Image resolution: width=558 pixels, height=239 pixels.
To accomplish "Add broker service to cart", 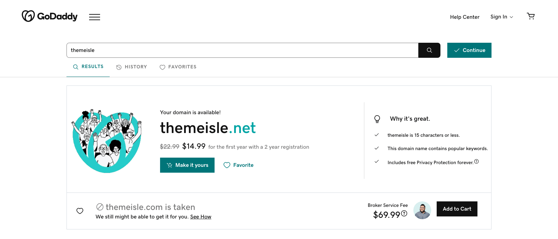I will [457, 209].
